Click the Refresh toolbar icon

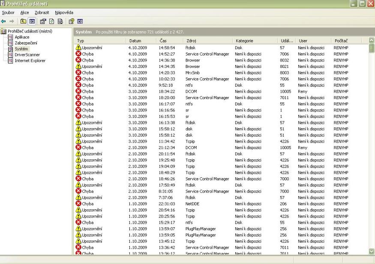coord(51,21)
